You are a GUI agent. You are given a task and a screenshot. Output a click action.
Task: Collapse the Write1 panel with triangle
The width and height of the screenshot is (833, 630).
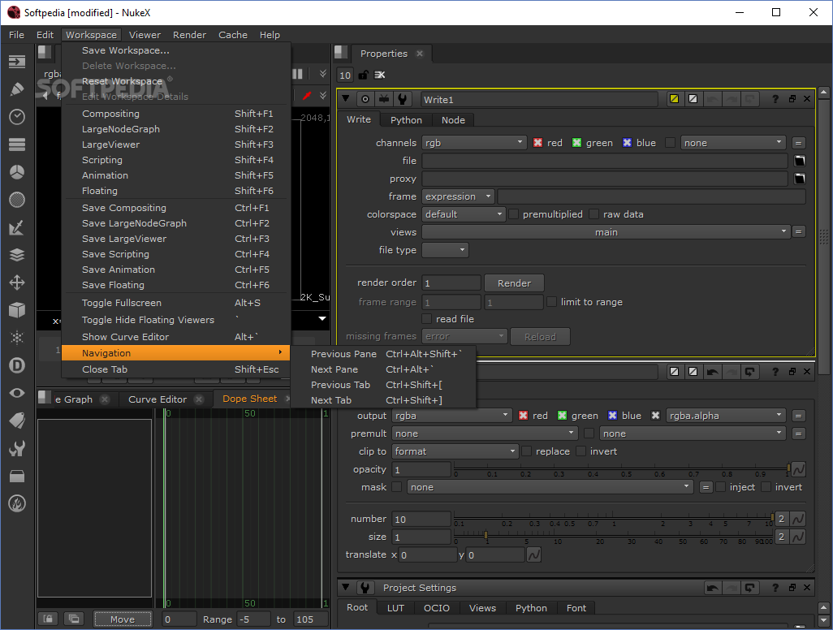click(x=346, y=99)
